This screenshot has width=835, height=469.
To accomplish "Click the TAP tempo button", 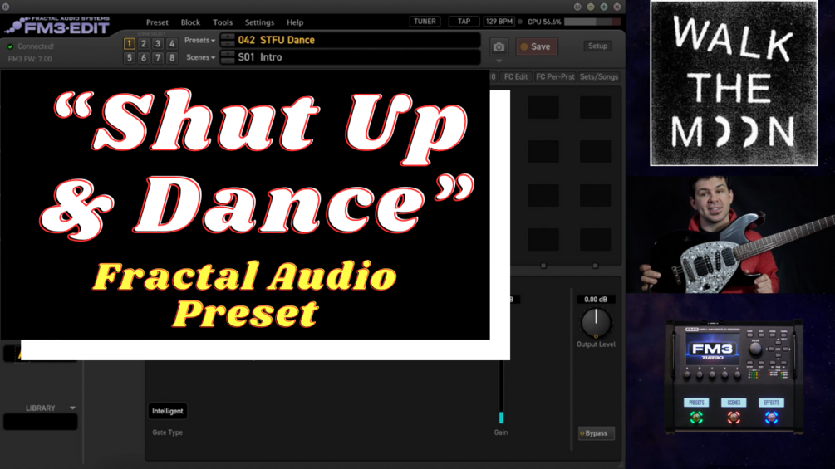I will (x=464, y=22).
